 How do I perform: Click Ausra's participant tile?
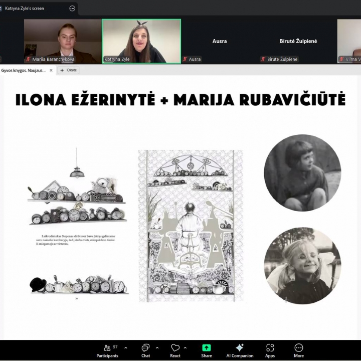220,41
